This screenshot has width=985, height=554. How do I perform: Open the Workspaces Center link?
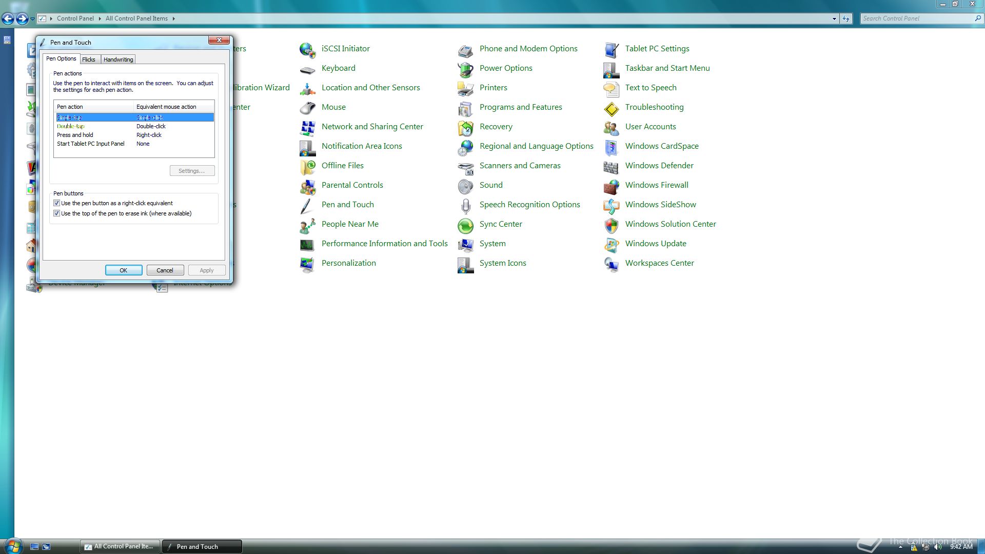[x=659, y=263]
